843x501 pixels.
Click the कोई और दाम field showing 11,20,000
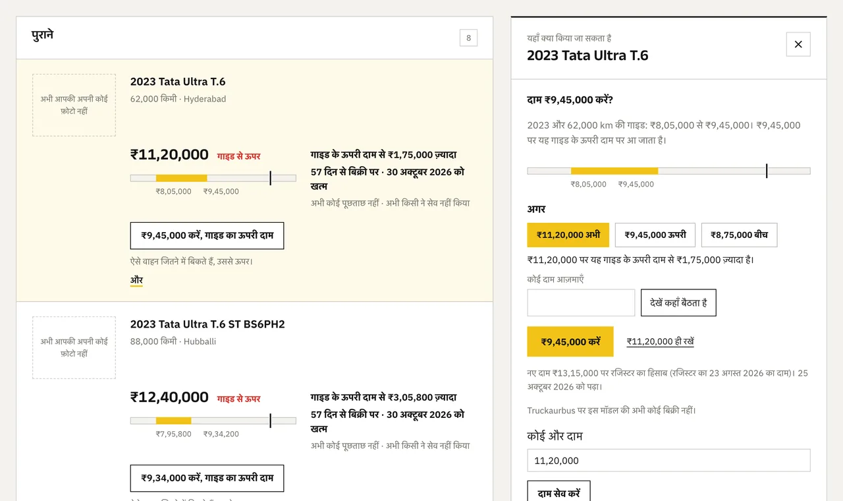(669, 461)
